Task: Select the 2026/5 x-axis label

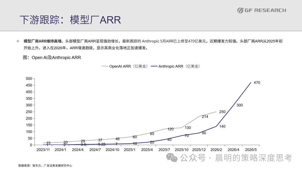Action: coord(251,150)
